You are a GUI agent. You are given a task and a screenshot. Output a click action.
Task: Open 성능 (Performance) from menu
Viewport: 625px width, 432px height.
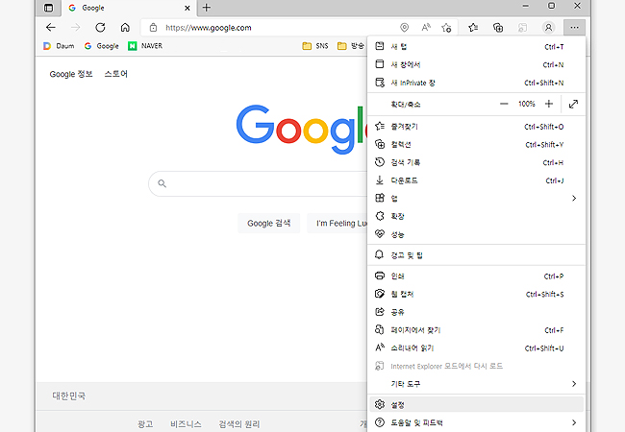476,234
